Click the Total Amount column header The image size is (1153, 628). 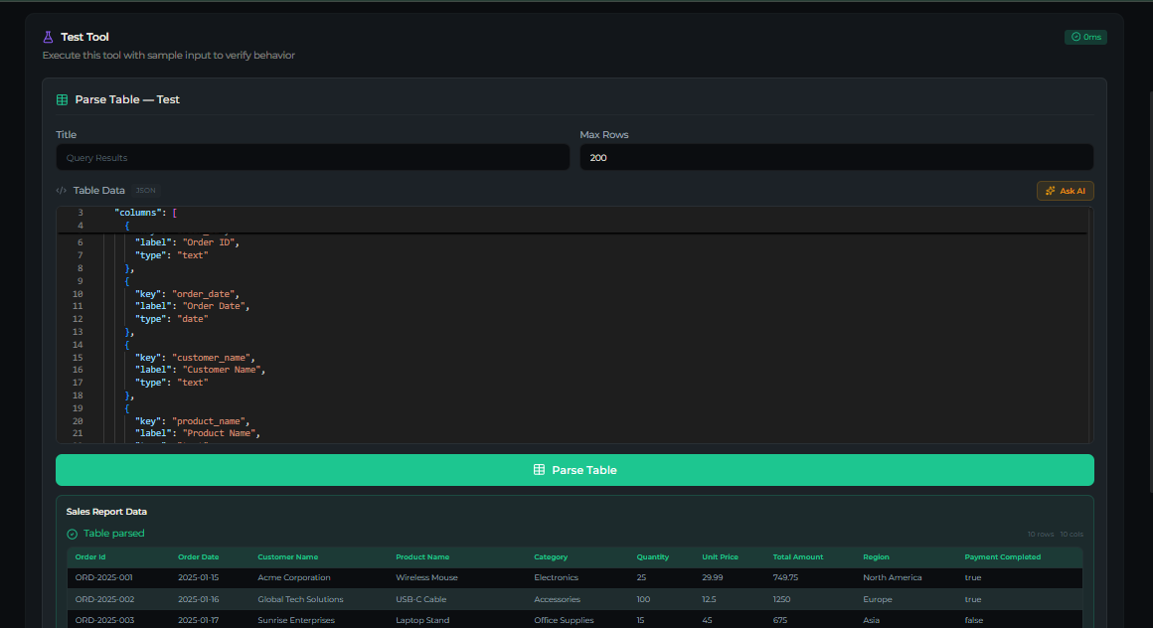798,556
